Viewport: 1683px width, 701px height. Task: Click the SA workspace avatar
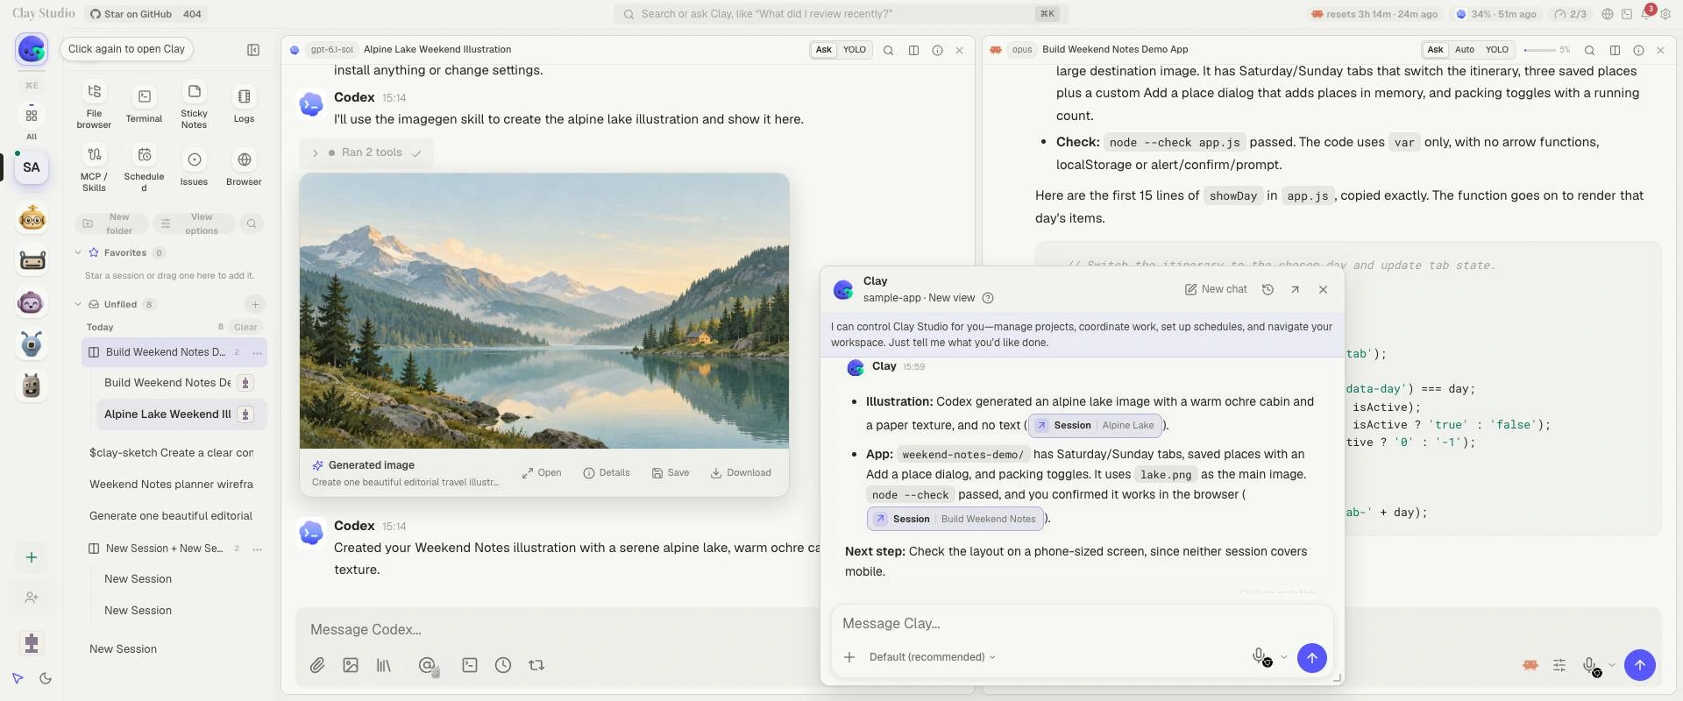(x=32, y=167)
